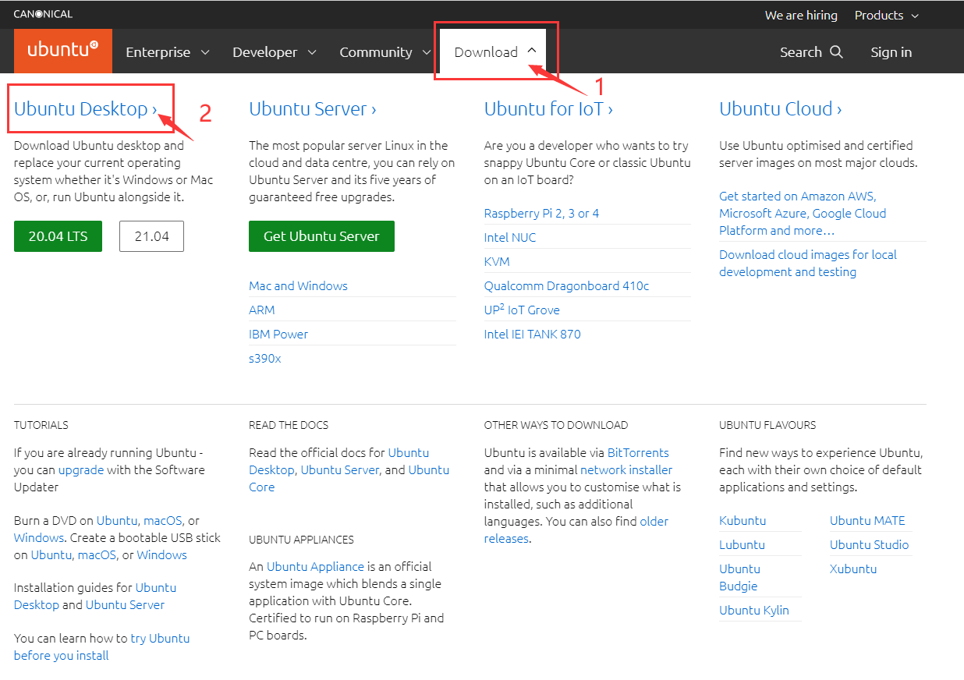This screenshot has height=680, width=964.
Task: Open the Ubuntu Appliance link
Action: [315, 567]
